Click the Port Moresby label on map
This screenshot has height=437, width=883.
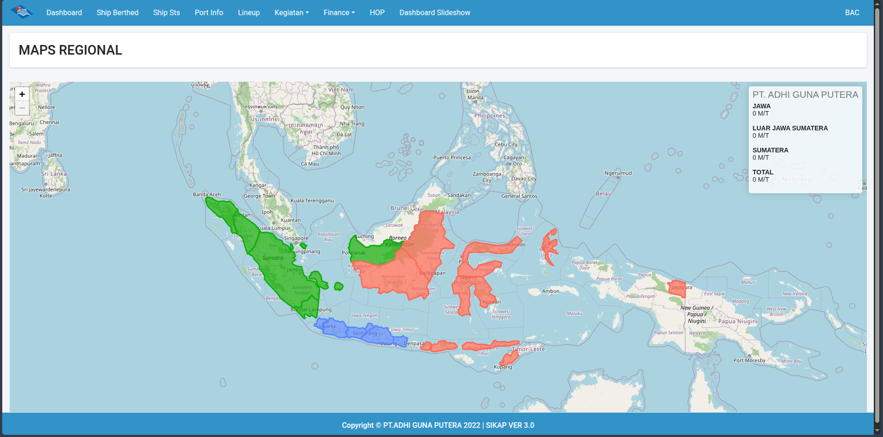(x=749, y=360)
